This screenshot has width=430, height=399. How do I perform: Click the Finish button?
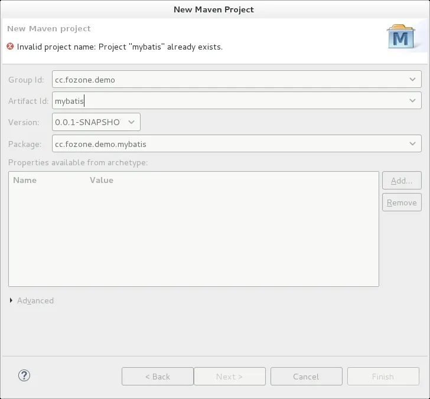point(383,376)
